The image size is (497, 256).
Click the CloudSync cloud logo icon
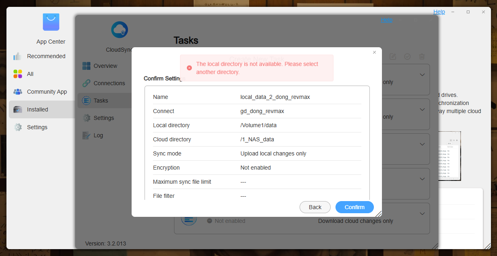tap(120, 29)
